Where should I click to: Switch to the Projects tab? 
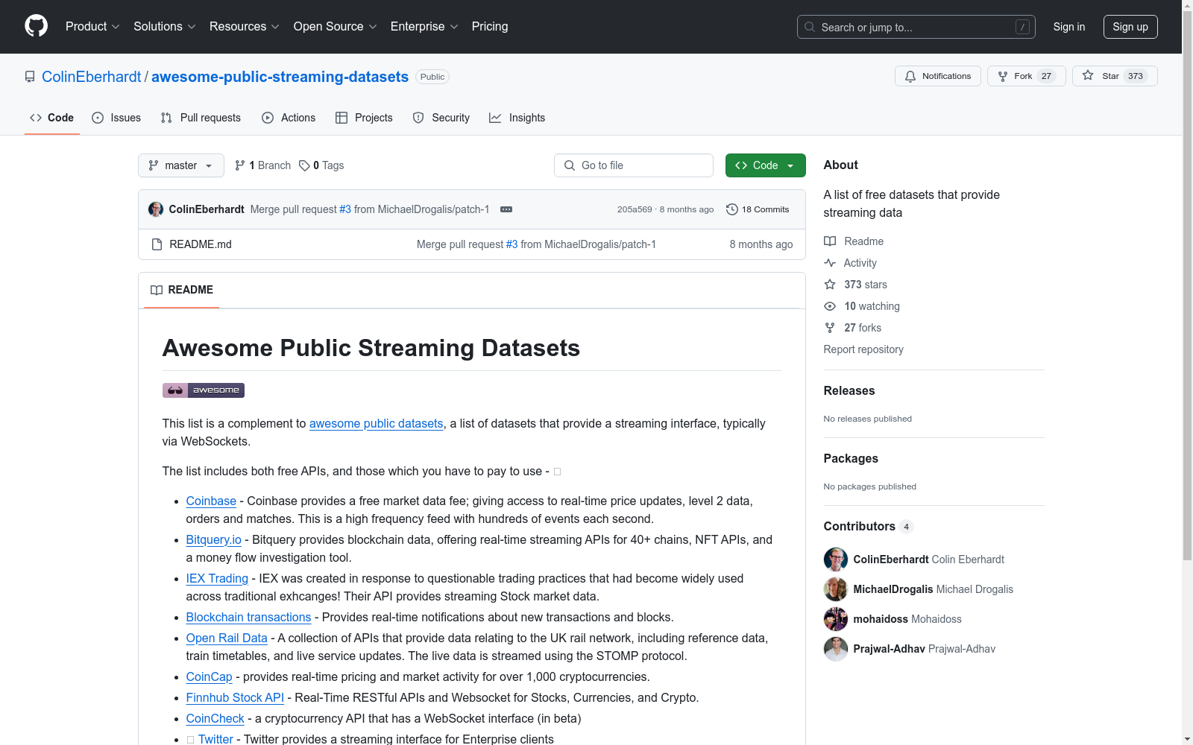[364, 118]
